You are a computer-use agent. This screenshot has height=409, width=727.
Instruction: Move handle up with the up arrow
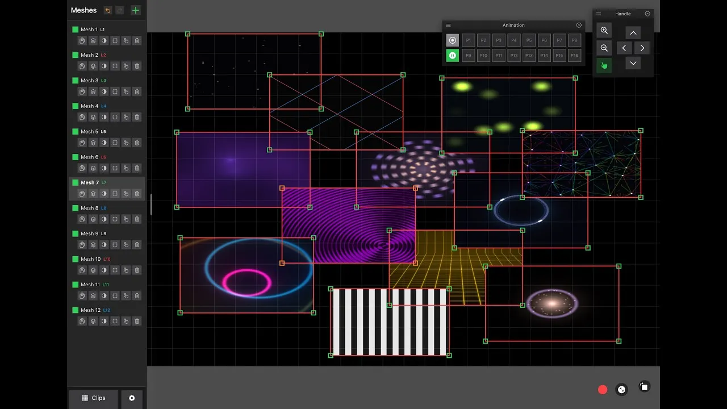pyautogui.click(x=633, y=33)
